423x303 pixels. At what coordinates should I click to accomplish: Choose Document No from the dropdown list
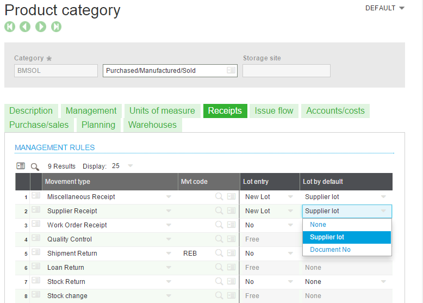(x=330, y=250)
